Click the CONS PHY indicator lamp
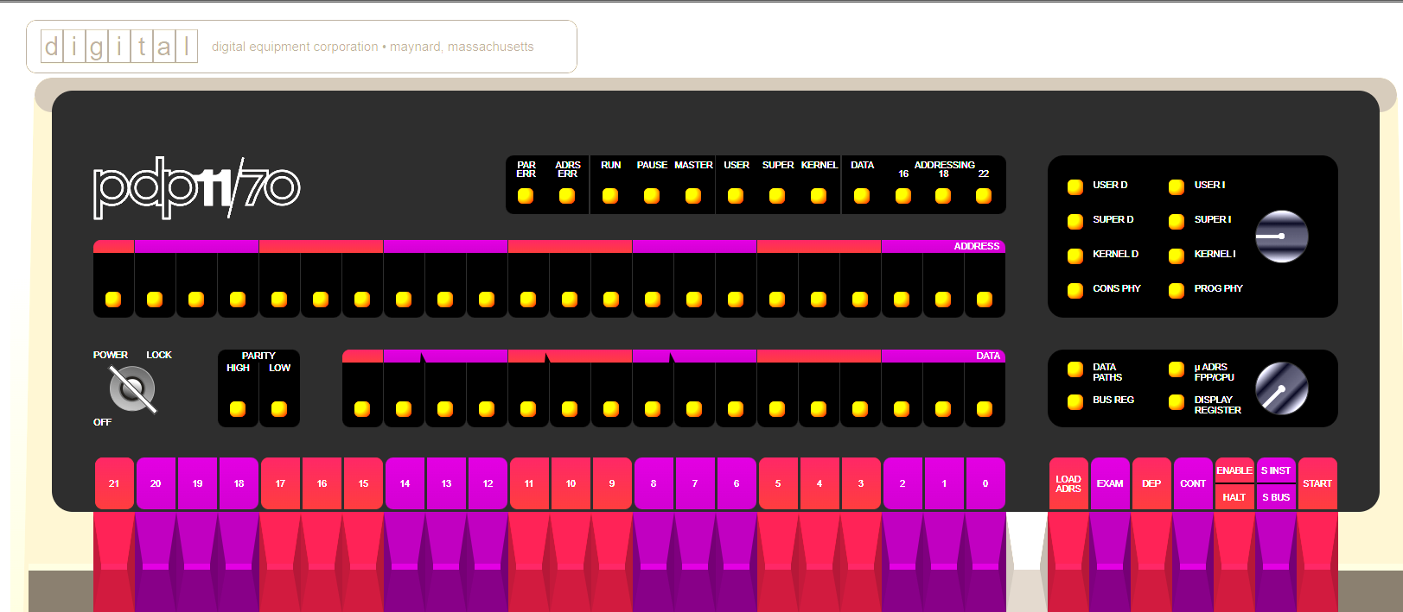Viewport: 1403px width, 612px height. coord(1075,290)
